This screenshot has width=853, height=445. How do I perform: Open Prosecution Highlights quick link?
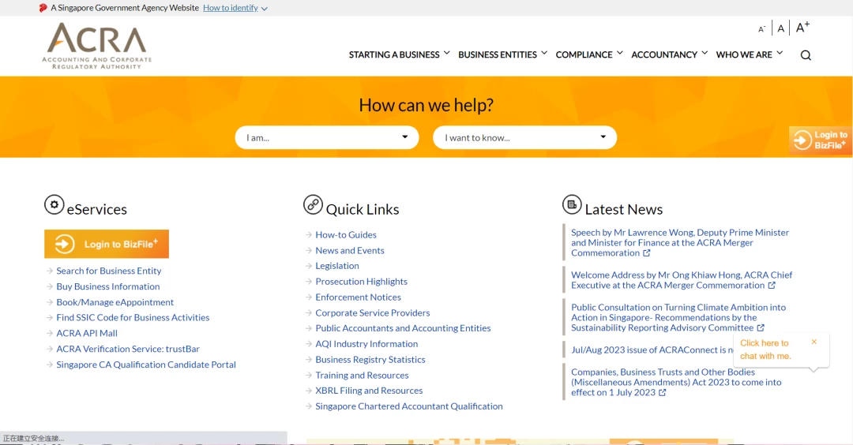tap(361, 282)
